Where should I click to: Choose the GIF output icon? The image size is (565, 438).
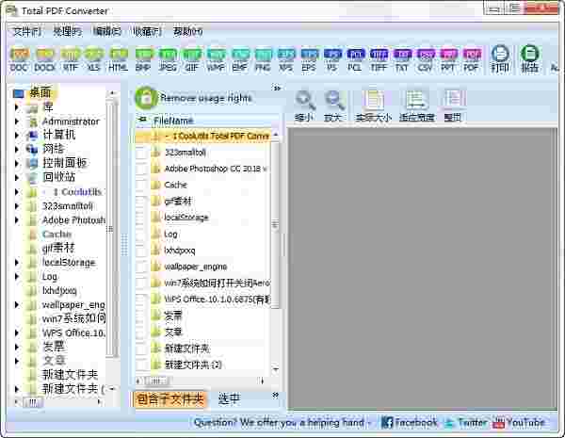pos(191,59)
